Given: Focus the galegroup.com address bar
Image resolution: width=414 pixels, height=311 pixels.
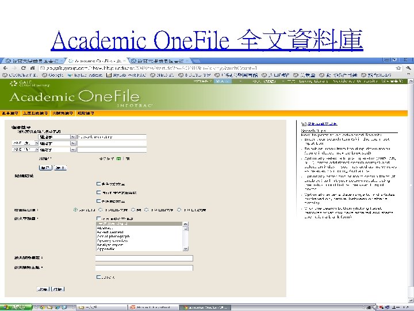Looking at the screenshot, I should click(x=217, y=68).
